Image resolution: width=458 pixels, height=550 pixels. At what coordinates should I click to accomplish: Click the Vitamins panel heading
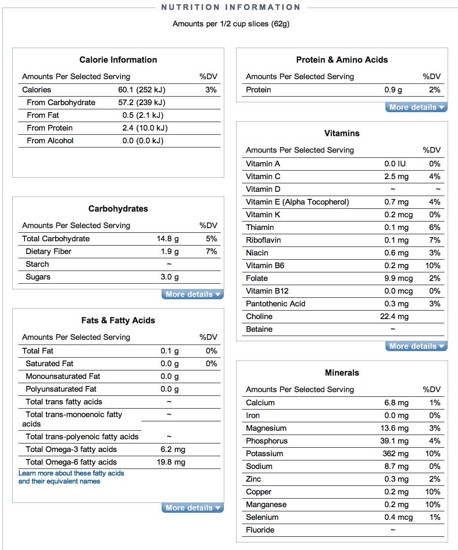tap(342, 133)
